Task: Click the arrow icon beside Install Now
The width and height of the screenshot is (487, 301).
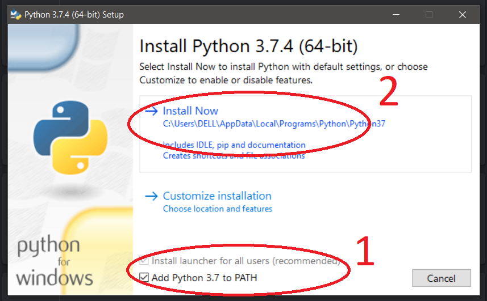Action: [x=151, y=111]
